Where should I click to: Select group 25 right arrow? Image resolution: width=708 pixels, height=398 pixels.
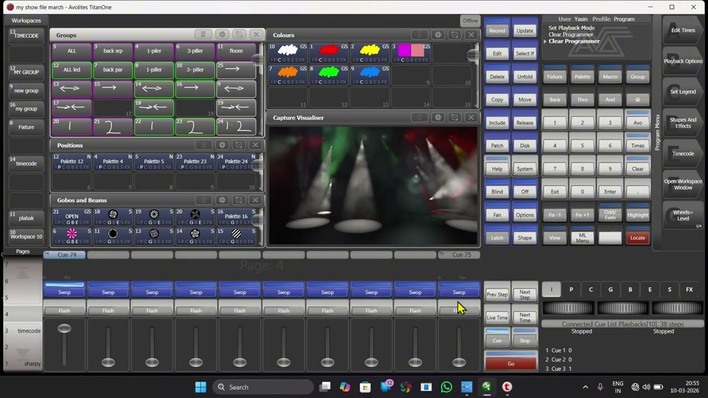tap(236, 70)
